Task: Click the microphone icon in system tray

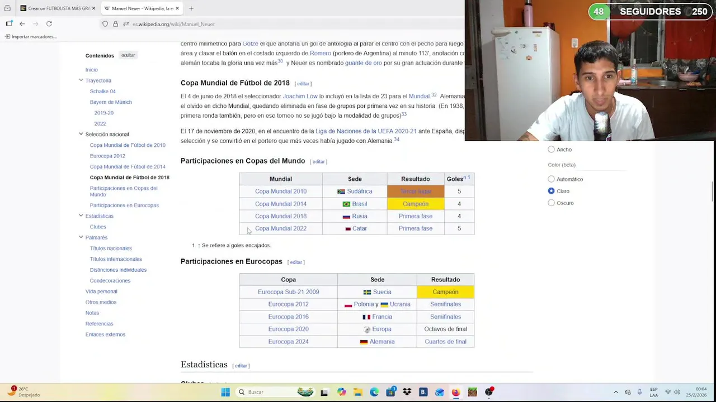Action: (640, 392)
